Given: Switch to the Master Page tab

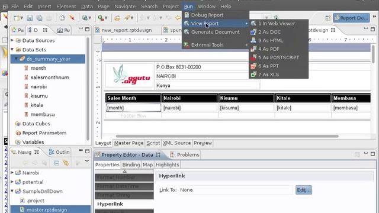Looking at the screenshot, I should tap(129, 143).
